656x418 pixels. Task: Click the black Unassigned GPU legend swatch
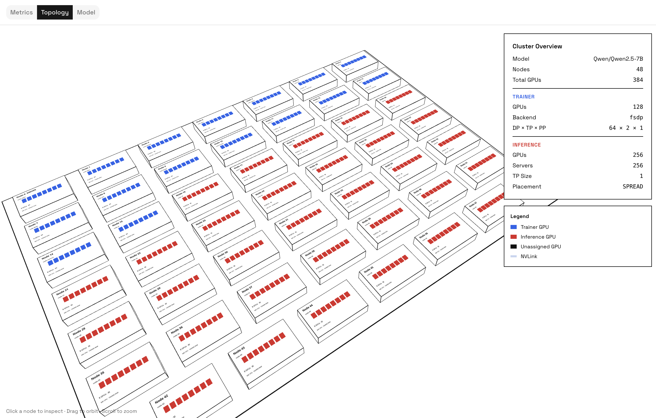514,247
